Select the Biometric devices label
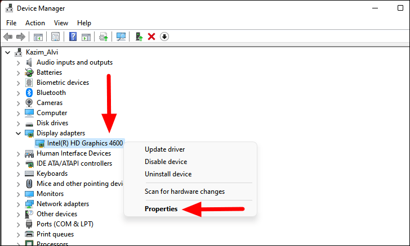The image size is (410, 246). click(x=63, y=83)
